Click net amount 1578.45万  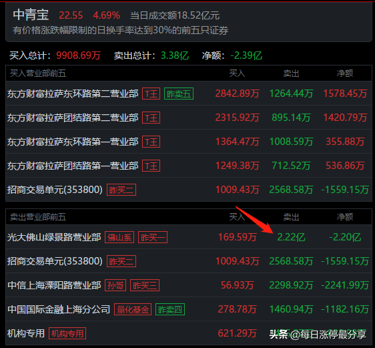pos(345,94)
